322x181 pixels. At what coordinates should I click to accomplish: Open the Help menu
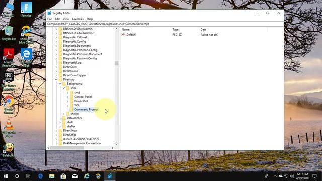pyautogui.click(x=90, y=19)
